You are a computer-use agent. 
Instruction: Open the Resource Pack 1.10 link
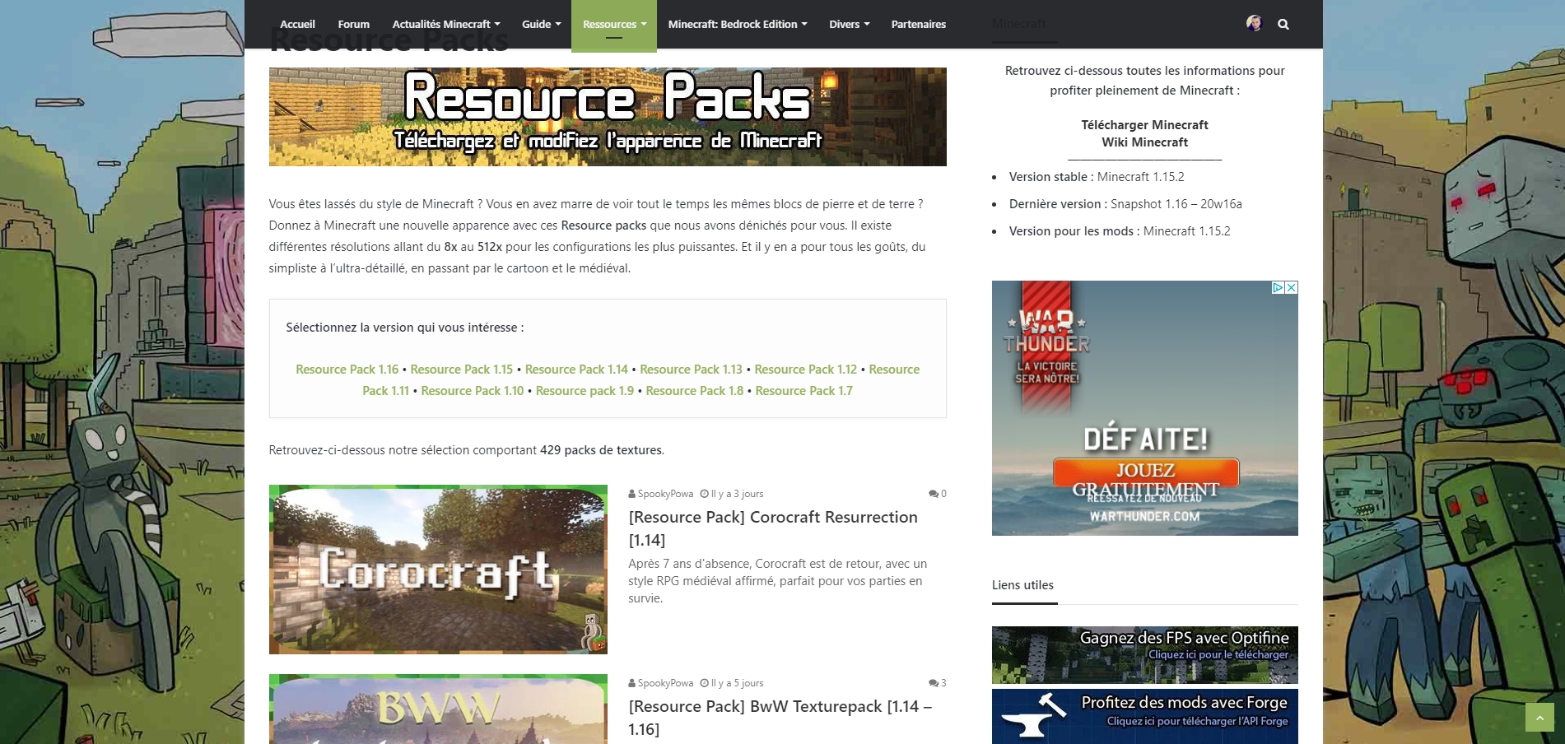(473, 391)
